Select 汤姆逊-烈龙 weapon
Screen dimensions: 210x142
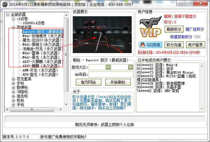pyautogui.click(x=43, y=49)
